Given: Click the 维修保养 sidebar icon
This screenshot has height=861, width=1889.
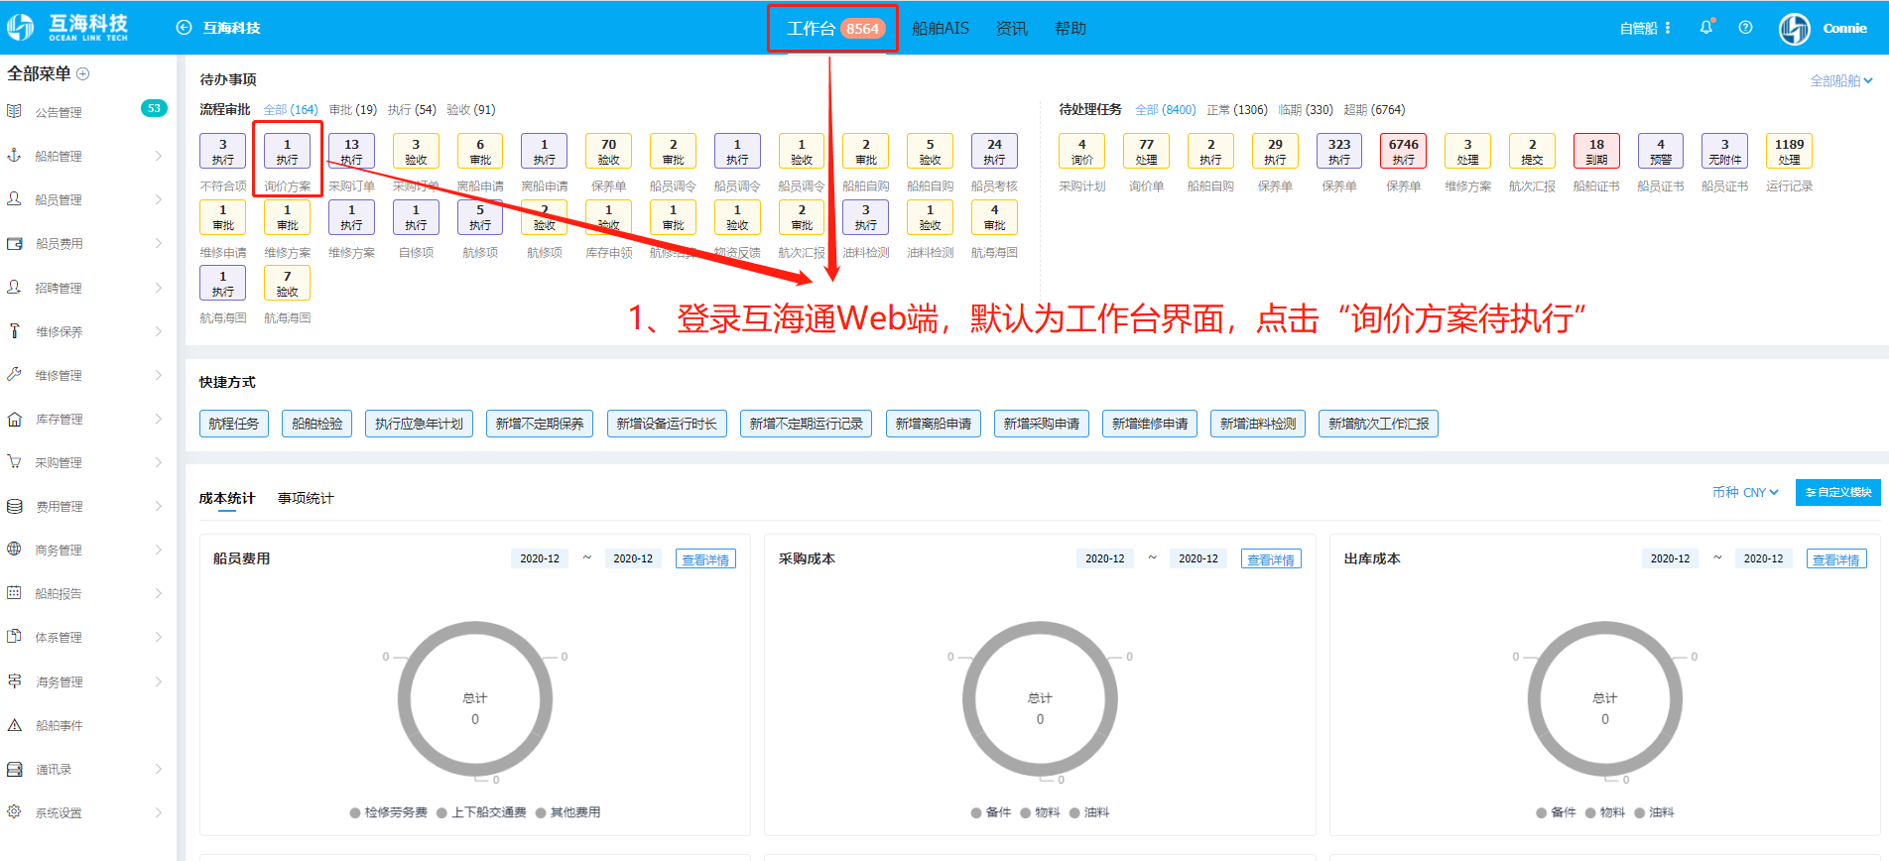Looking at the screenshot, I should [x=14, y=330].
